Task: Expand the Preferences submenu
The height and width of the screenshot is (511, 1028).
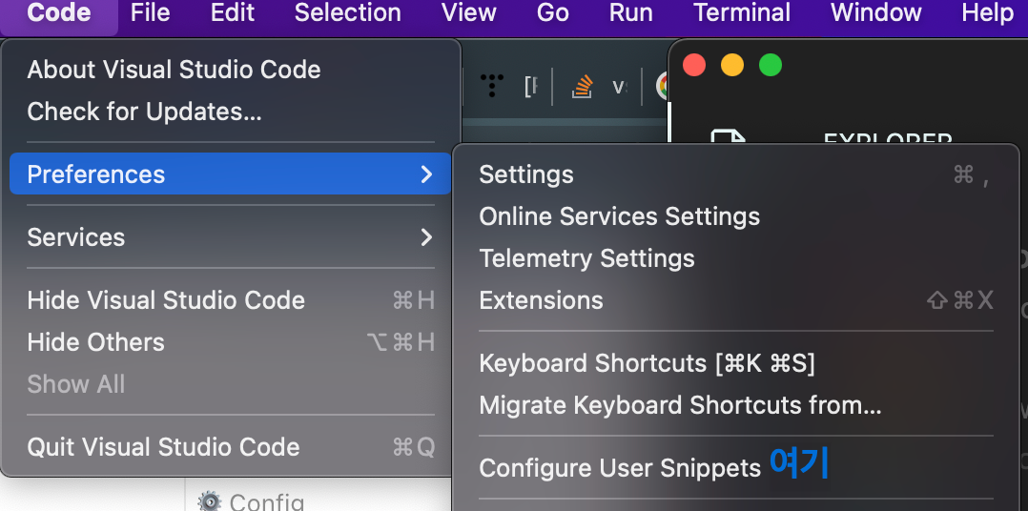Action: coord(230,174)
